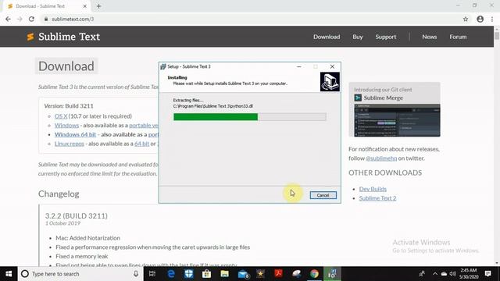The height and width of the screenshot is (281, 500).
Task: Click the Setup installer taskbar icon
Action: (332, 274)
